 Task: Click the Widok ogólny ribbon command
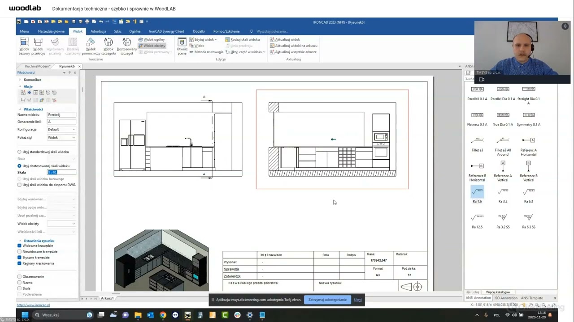click(152, 39)
